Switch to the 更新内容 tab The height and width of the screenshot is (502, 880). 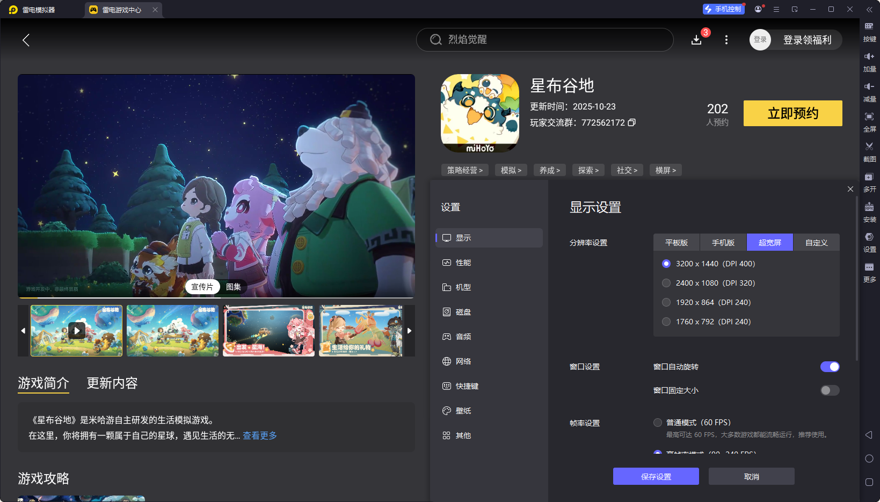[x=112, y=383]
